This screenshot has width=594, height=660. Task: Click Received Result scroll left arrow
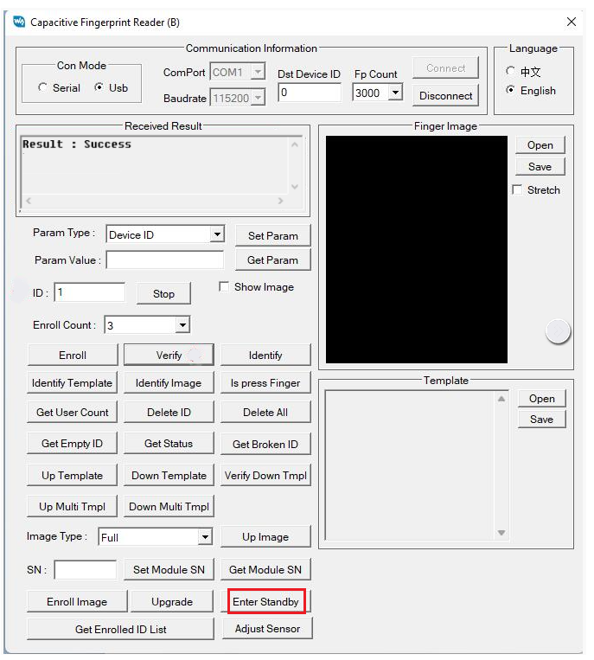click(x=29, y=201)
